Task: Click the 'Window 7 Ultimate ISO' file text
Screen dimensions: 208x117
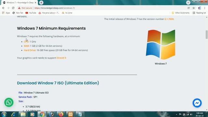Action: 36,93
